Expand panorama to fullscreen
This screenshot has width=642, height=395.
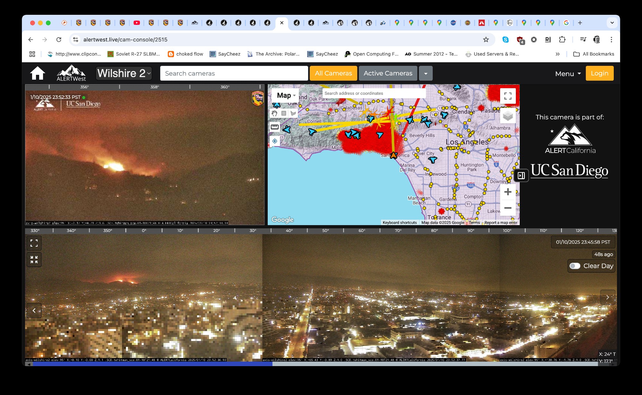(34, 243)
